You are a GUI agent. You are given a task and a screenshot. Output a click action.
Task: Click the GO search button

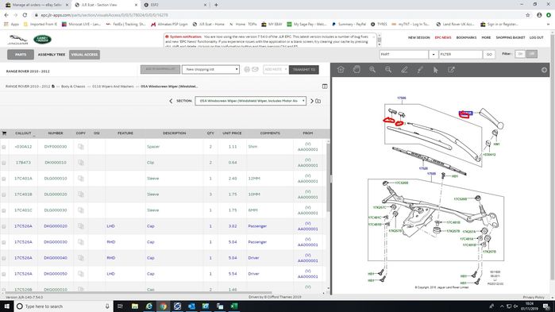tap(489, 55)
